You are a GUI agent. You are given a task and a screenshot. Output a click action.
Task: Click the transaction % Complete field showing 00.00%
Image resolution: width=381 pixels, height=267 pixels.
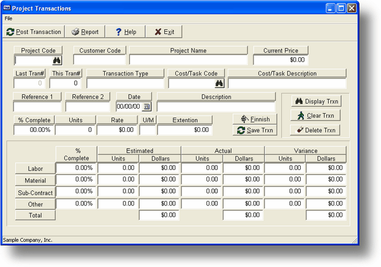[34, 130]
